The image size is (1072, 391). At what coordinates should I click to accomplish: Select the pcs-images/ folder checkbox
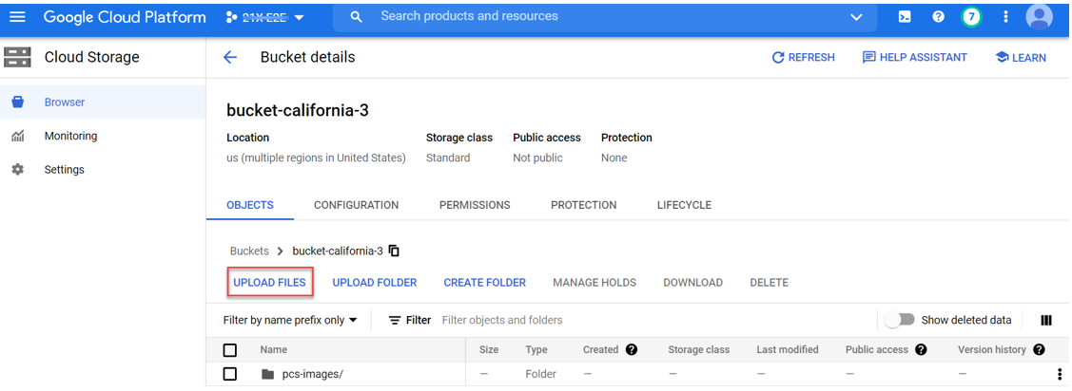pyautogui.click(x=229, y=375)
